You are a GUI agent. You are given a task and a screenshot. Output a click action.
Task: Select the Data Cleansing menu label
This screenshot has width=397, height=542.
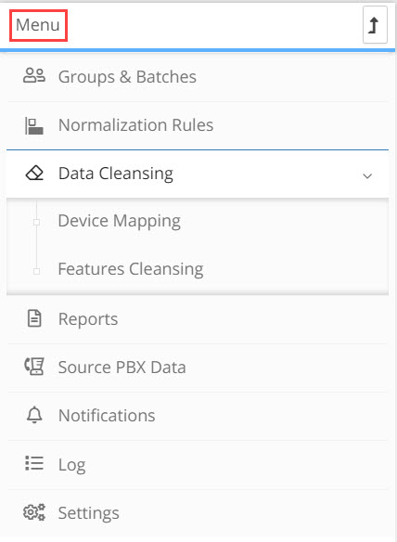(x=116, y=174)
